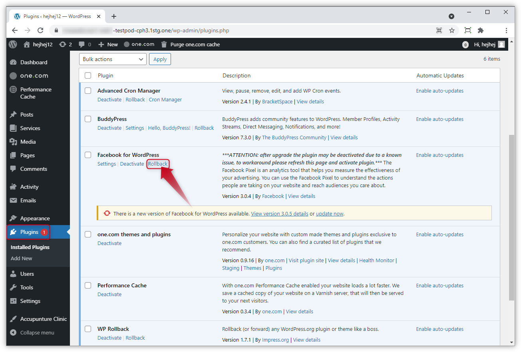521x352 pixels.
Task: Check the select-all plugins header checkbox
Action: pos(88,75)
